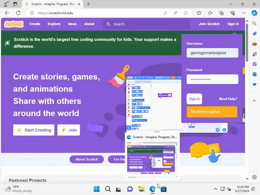Add sidebar app with plus icon
The height and width of the screenshot is (195, 260).
[x=254, y=101]
